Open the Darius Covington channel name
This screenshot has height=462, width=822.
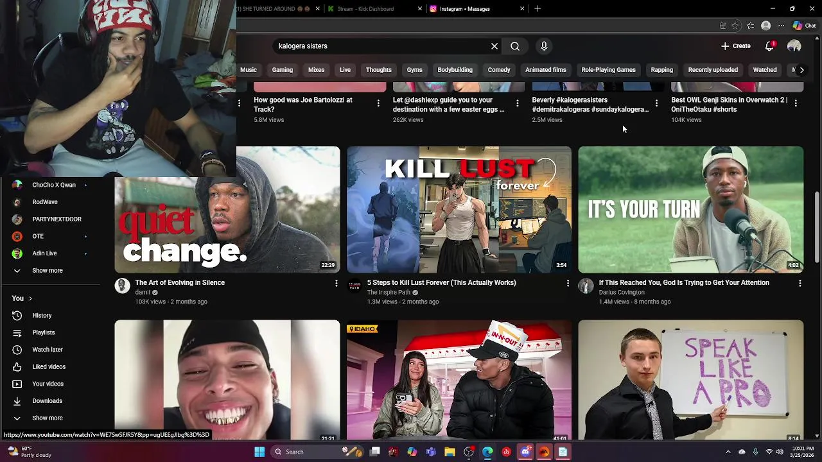point(622,293)
